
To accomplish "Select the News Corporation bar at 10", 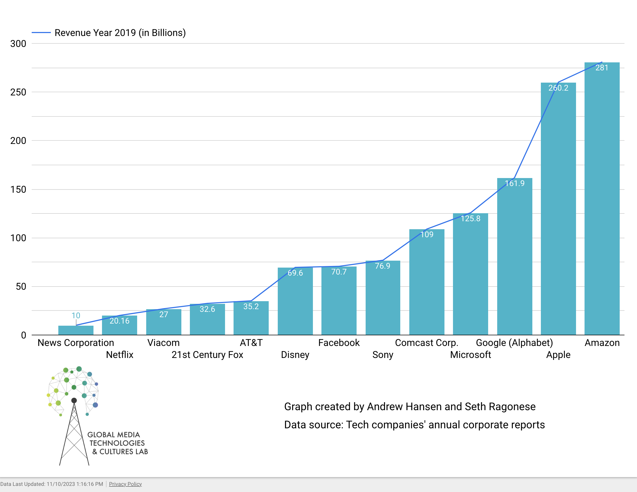I will (x=76, y=330).
